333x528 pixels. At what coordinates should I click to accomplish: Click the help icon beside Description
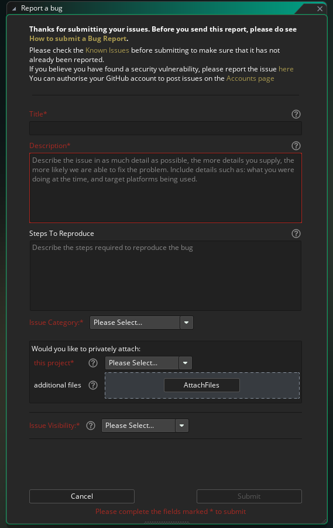[x=296, y=146]
